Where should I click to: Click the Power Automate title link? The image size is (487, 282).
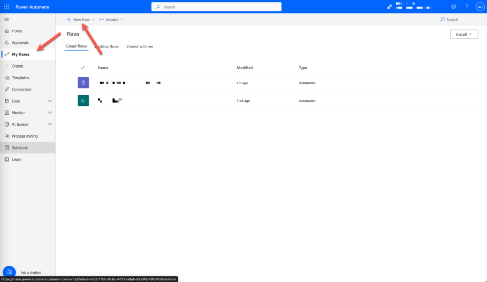(32, 7)
